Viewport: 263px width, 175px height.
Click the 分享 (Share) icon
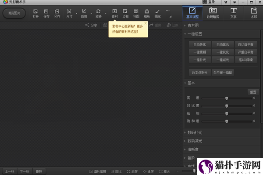[87, 25]
